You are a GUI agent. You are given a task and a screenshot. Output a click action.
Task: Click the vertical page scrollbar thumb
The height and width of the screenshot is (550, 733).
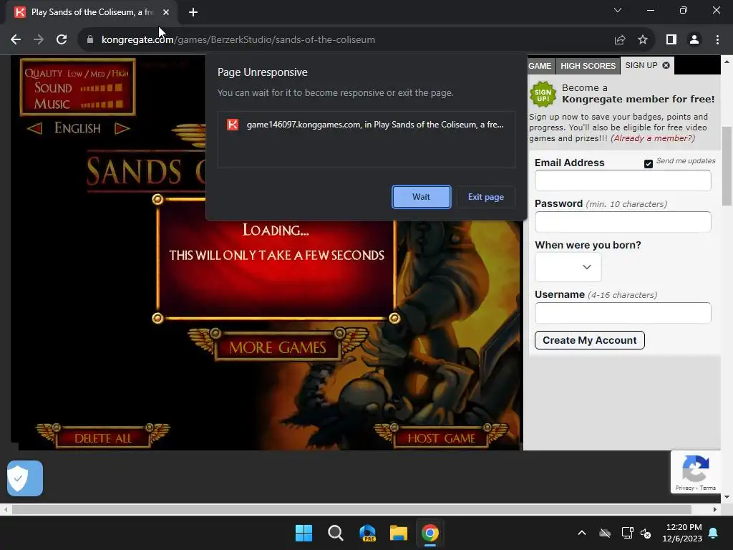point(727,166)
